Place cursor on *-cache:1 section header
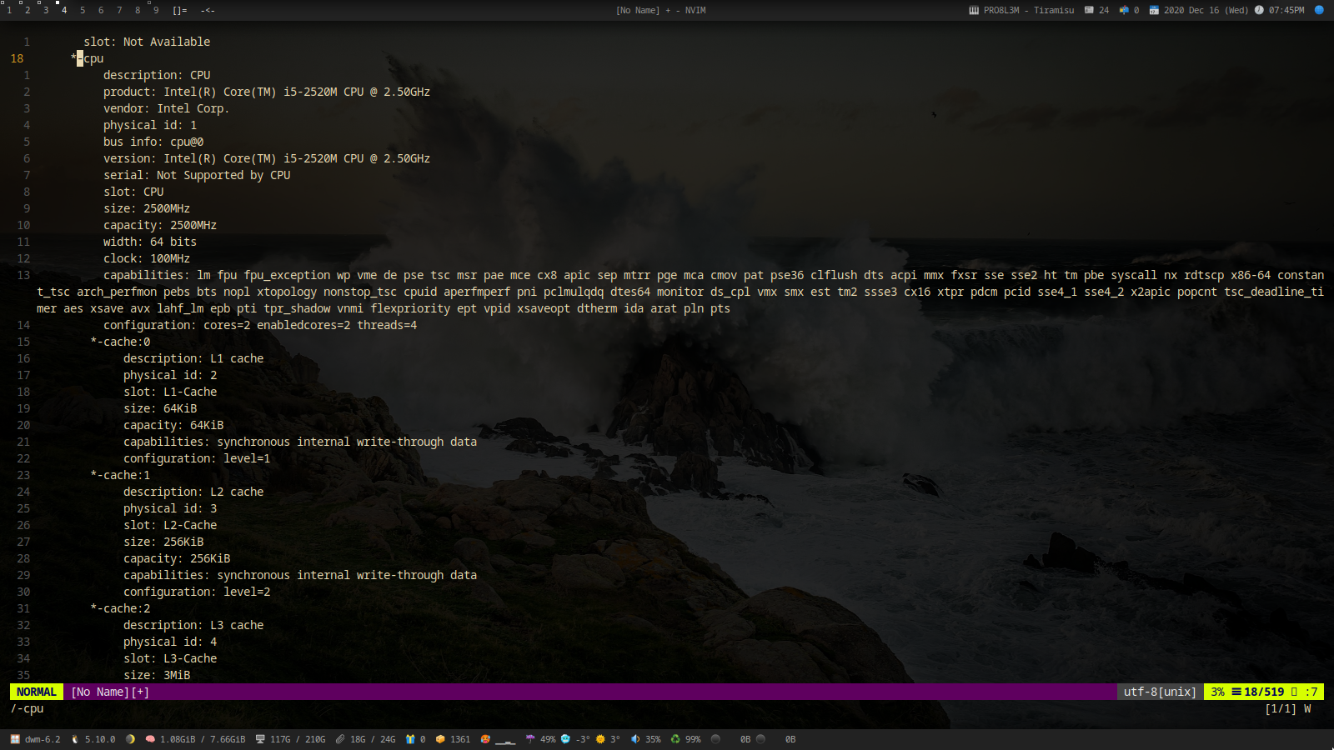Viewport: 1334px width, 750px height. click(x=120, y=475)
